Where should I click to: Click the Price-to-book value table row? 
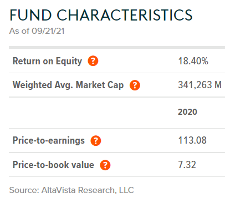pos(117,165)
